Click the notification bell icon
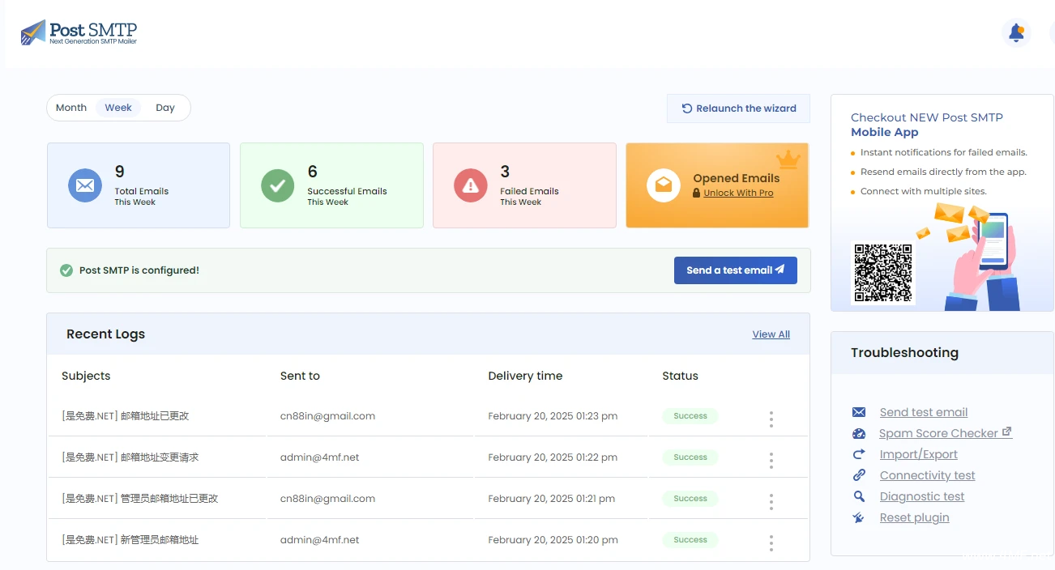The image size is (1055, 570). coord(1015,33)
